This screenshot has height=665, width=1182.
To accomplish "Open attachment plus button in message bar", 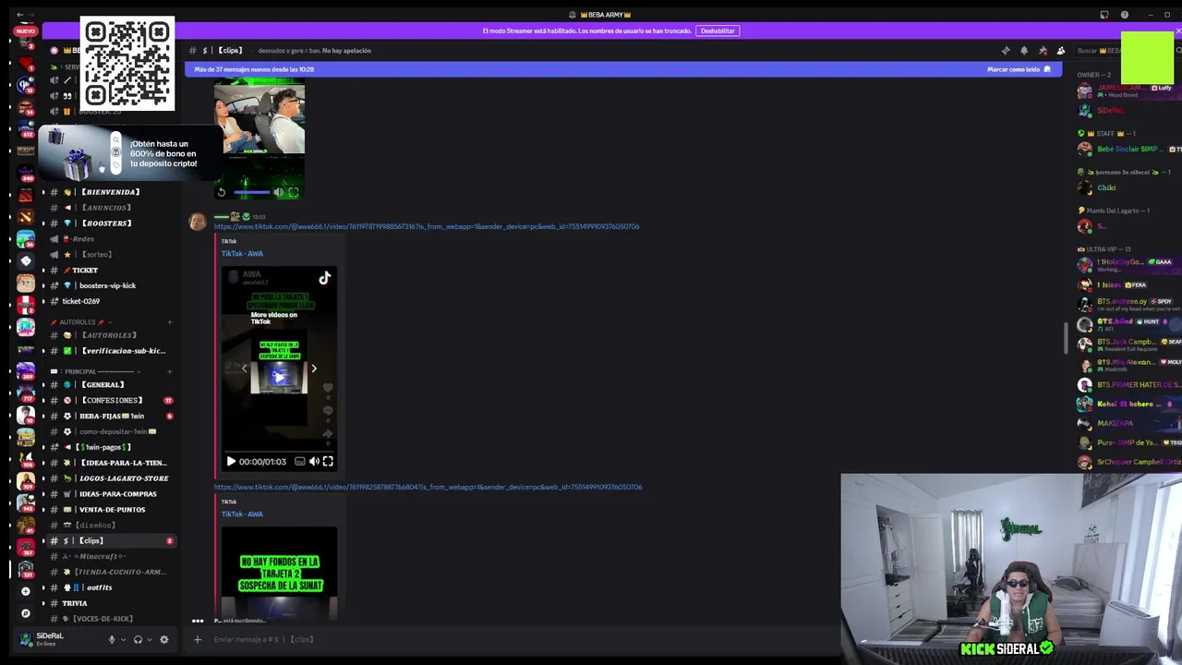I will [x=197, y=639].
